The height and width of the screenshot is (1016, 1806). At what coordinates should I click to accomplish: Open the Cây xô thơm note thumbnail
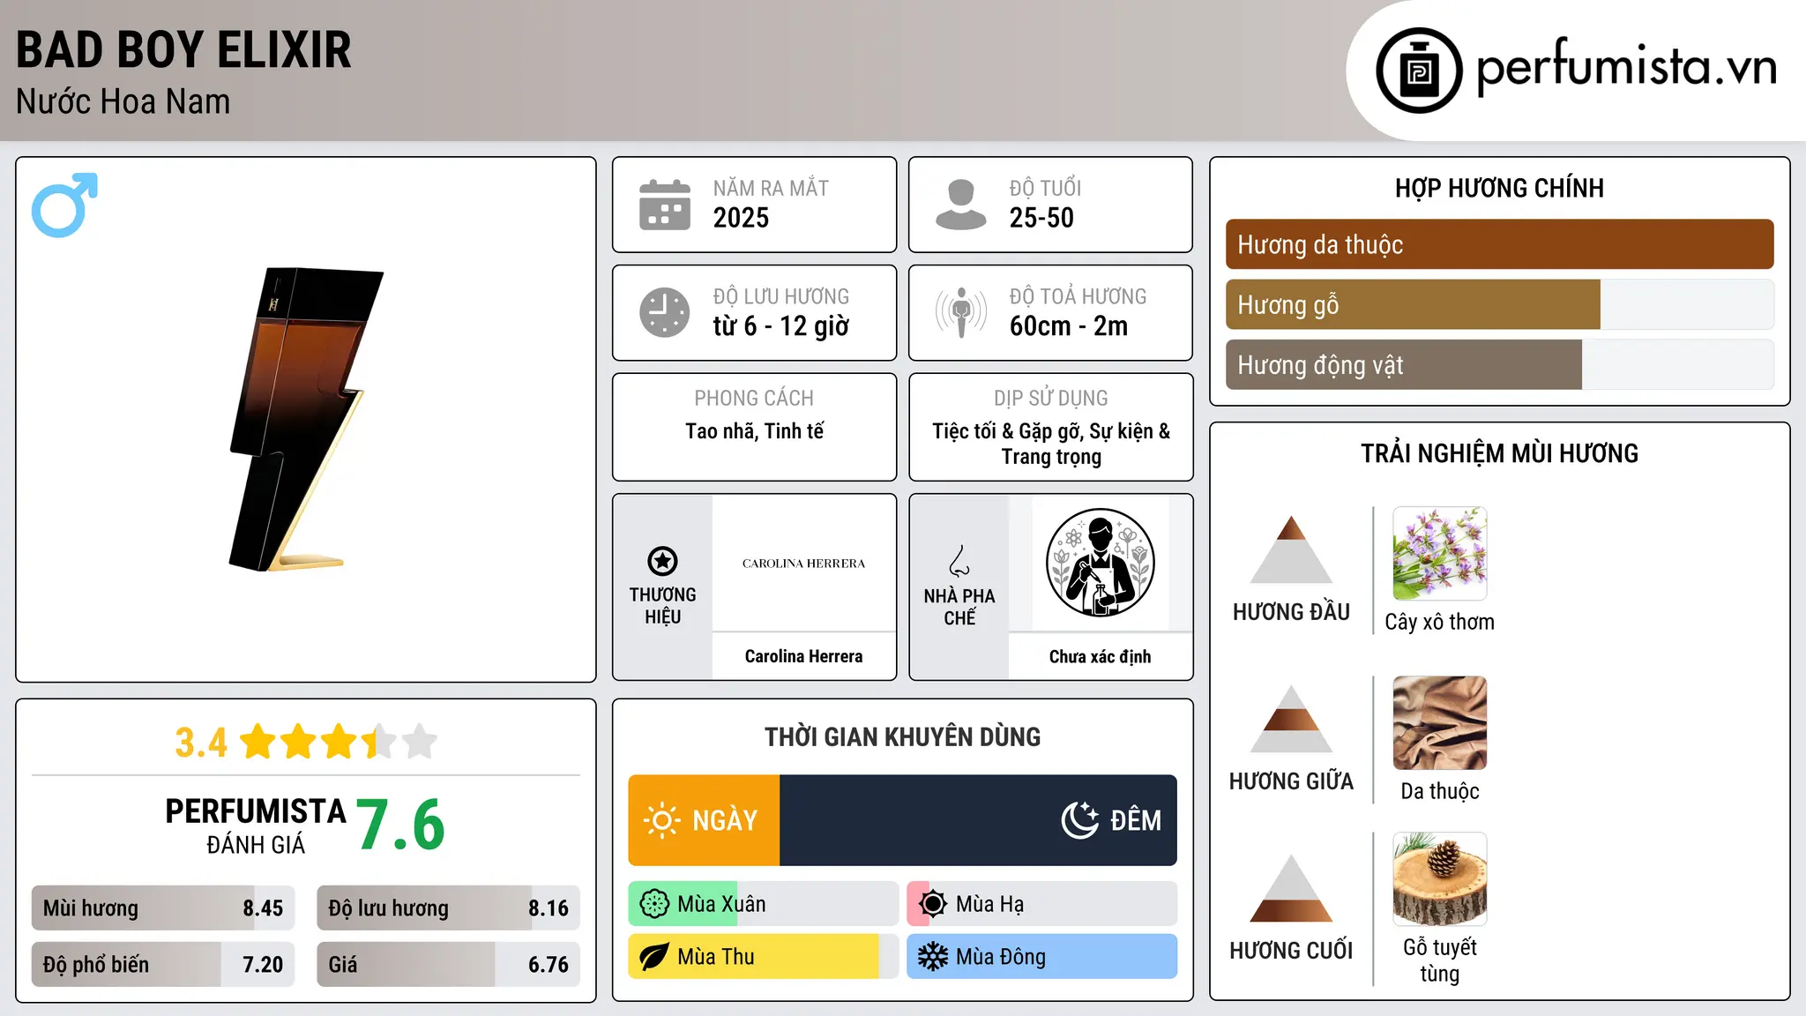pyautogui.click(x=1439, y=554)
